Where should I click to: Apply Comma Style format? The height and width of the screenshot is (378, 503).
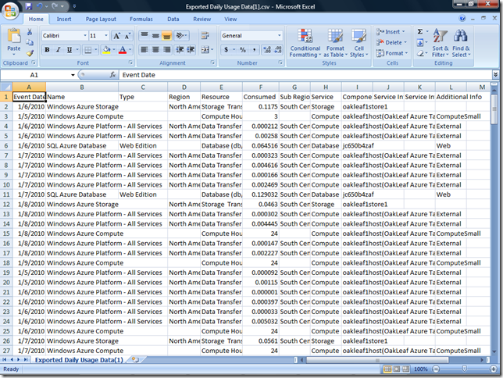254,50
